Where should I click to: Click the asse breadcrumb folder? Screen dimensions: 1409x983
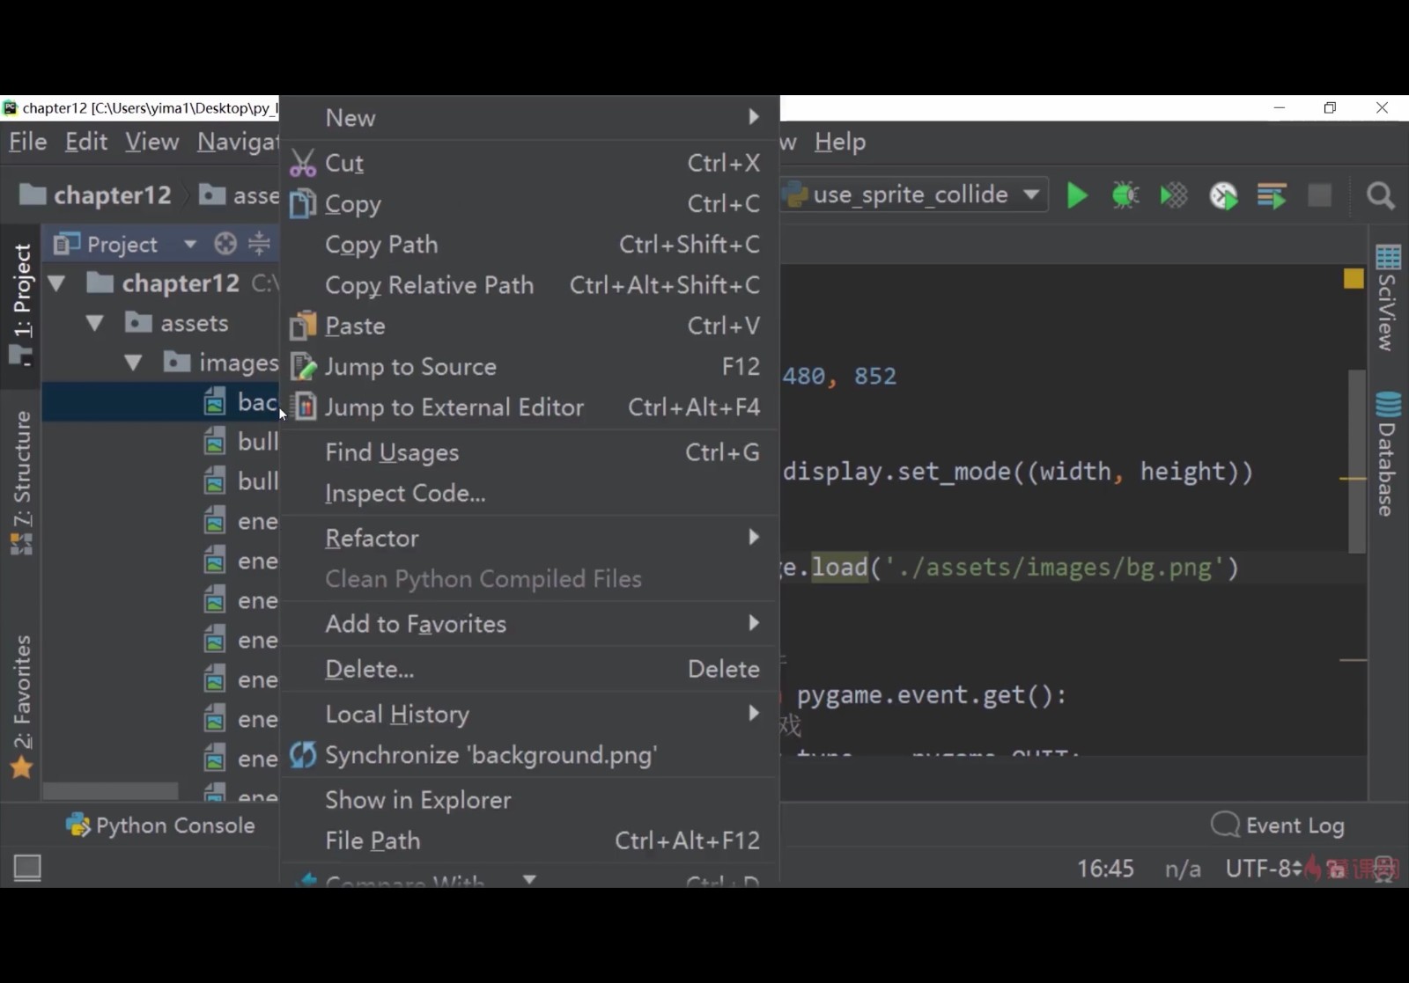(239, 194)
